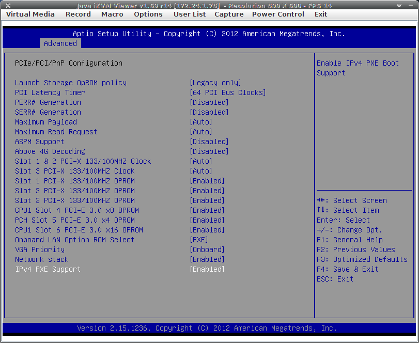Open the Virtual Media menu
The image size is (419, 343).
(x=30, y=14)
